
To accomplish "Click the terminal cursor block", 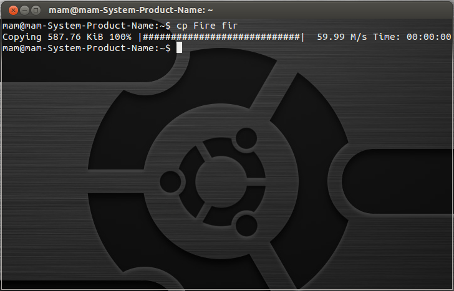I will [179, 48].
